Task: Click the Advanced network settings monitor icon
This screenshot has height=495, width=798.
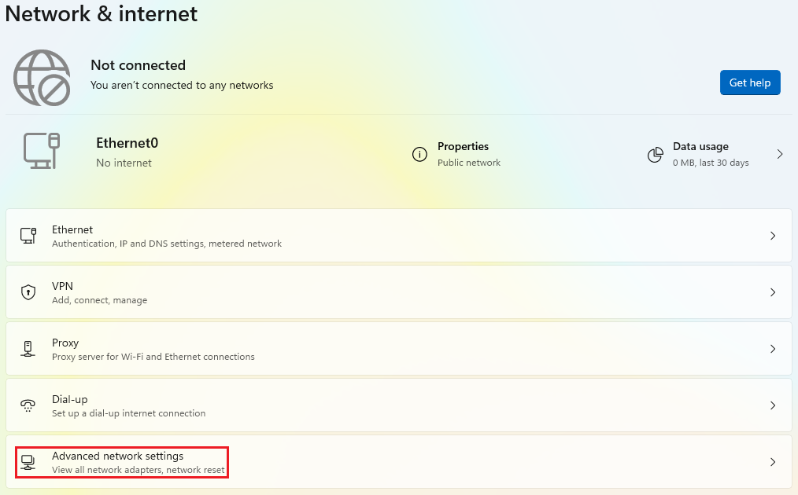Action: (x=28, y=461)
